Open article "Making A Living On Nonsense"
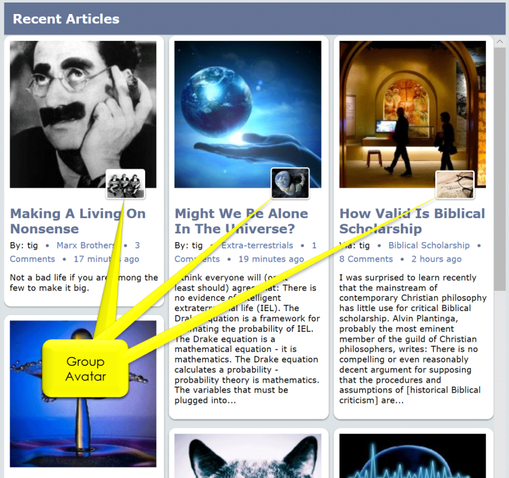The width and height of the screenshot is (509, 478). (78, 221)
